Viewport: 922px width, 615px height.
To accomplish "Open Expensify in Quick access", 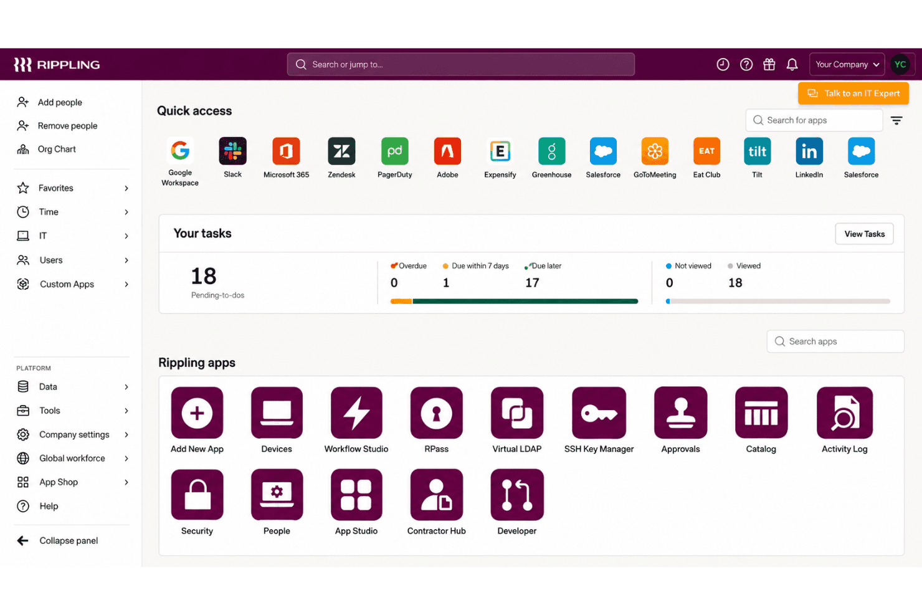I will pos(500,151).
